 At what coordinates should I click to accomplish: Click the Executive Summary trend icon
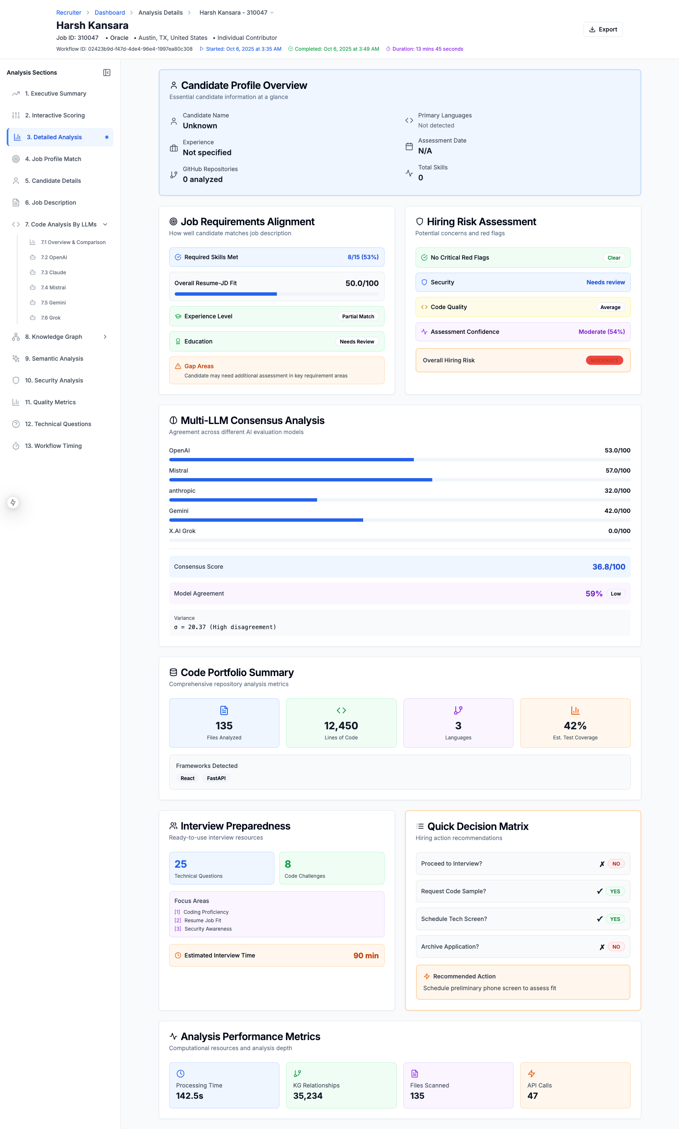[16, 94]
